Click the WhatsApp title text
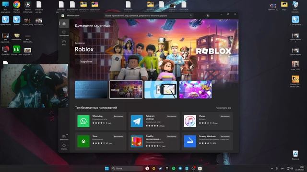 (97, 116)
